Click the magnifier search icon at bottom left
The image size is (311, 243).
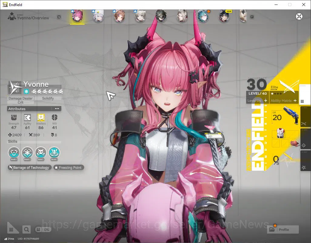[x=26, y=230]
